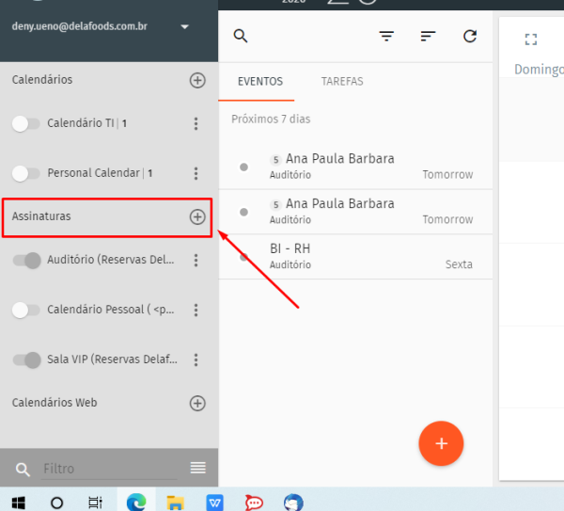Toggle the Sala VIP subscription switch

(x=27, y=359)
